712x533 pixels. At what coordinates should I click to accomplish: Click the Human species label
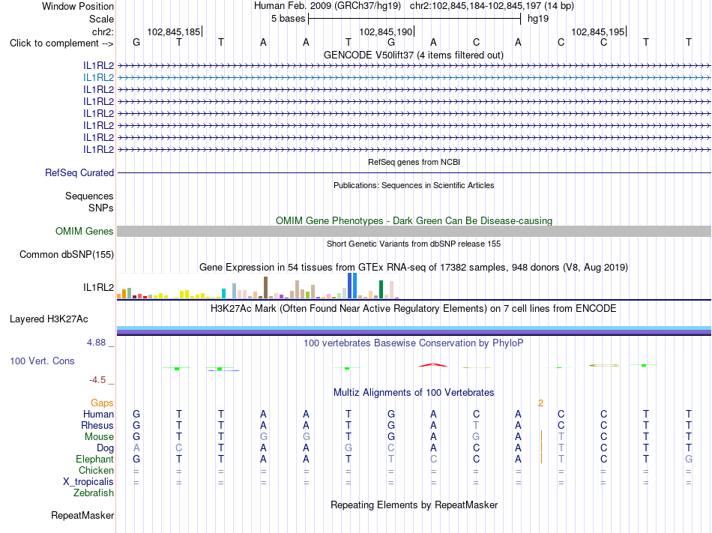click(98, 415)
